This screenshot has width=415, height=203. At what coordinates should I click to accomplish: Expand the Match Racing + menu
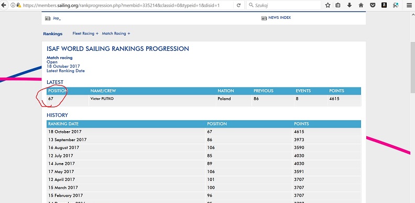[x=116, y=34]
